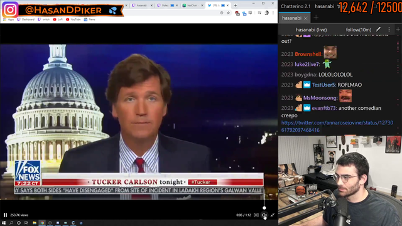Open Cortana from the taskbar
Viewport: 402px width, 226px height.
[19, 223]
